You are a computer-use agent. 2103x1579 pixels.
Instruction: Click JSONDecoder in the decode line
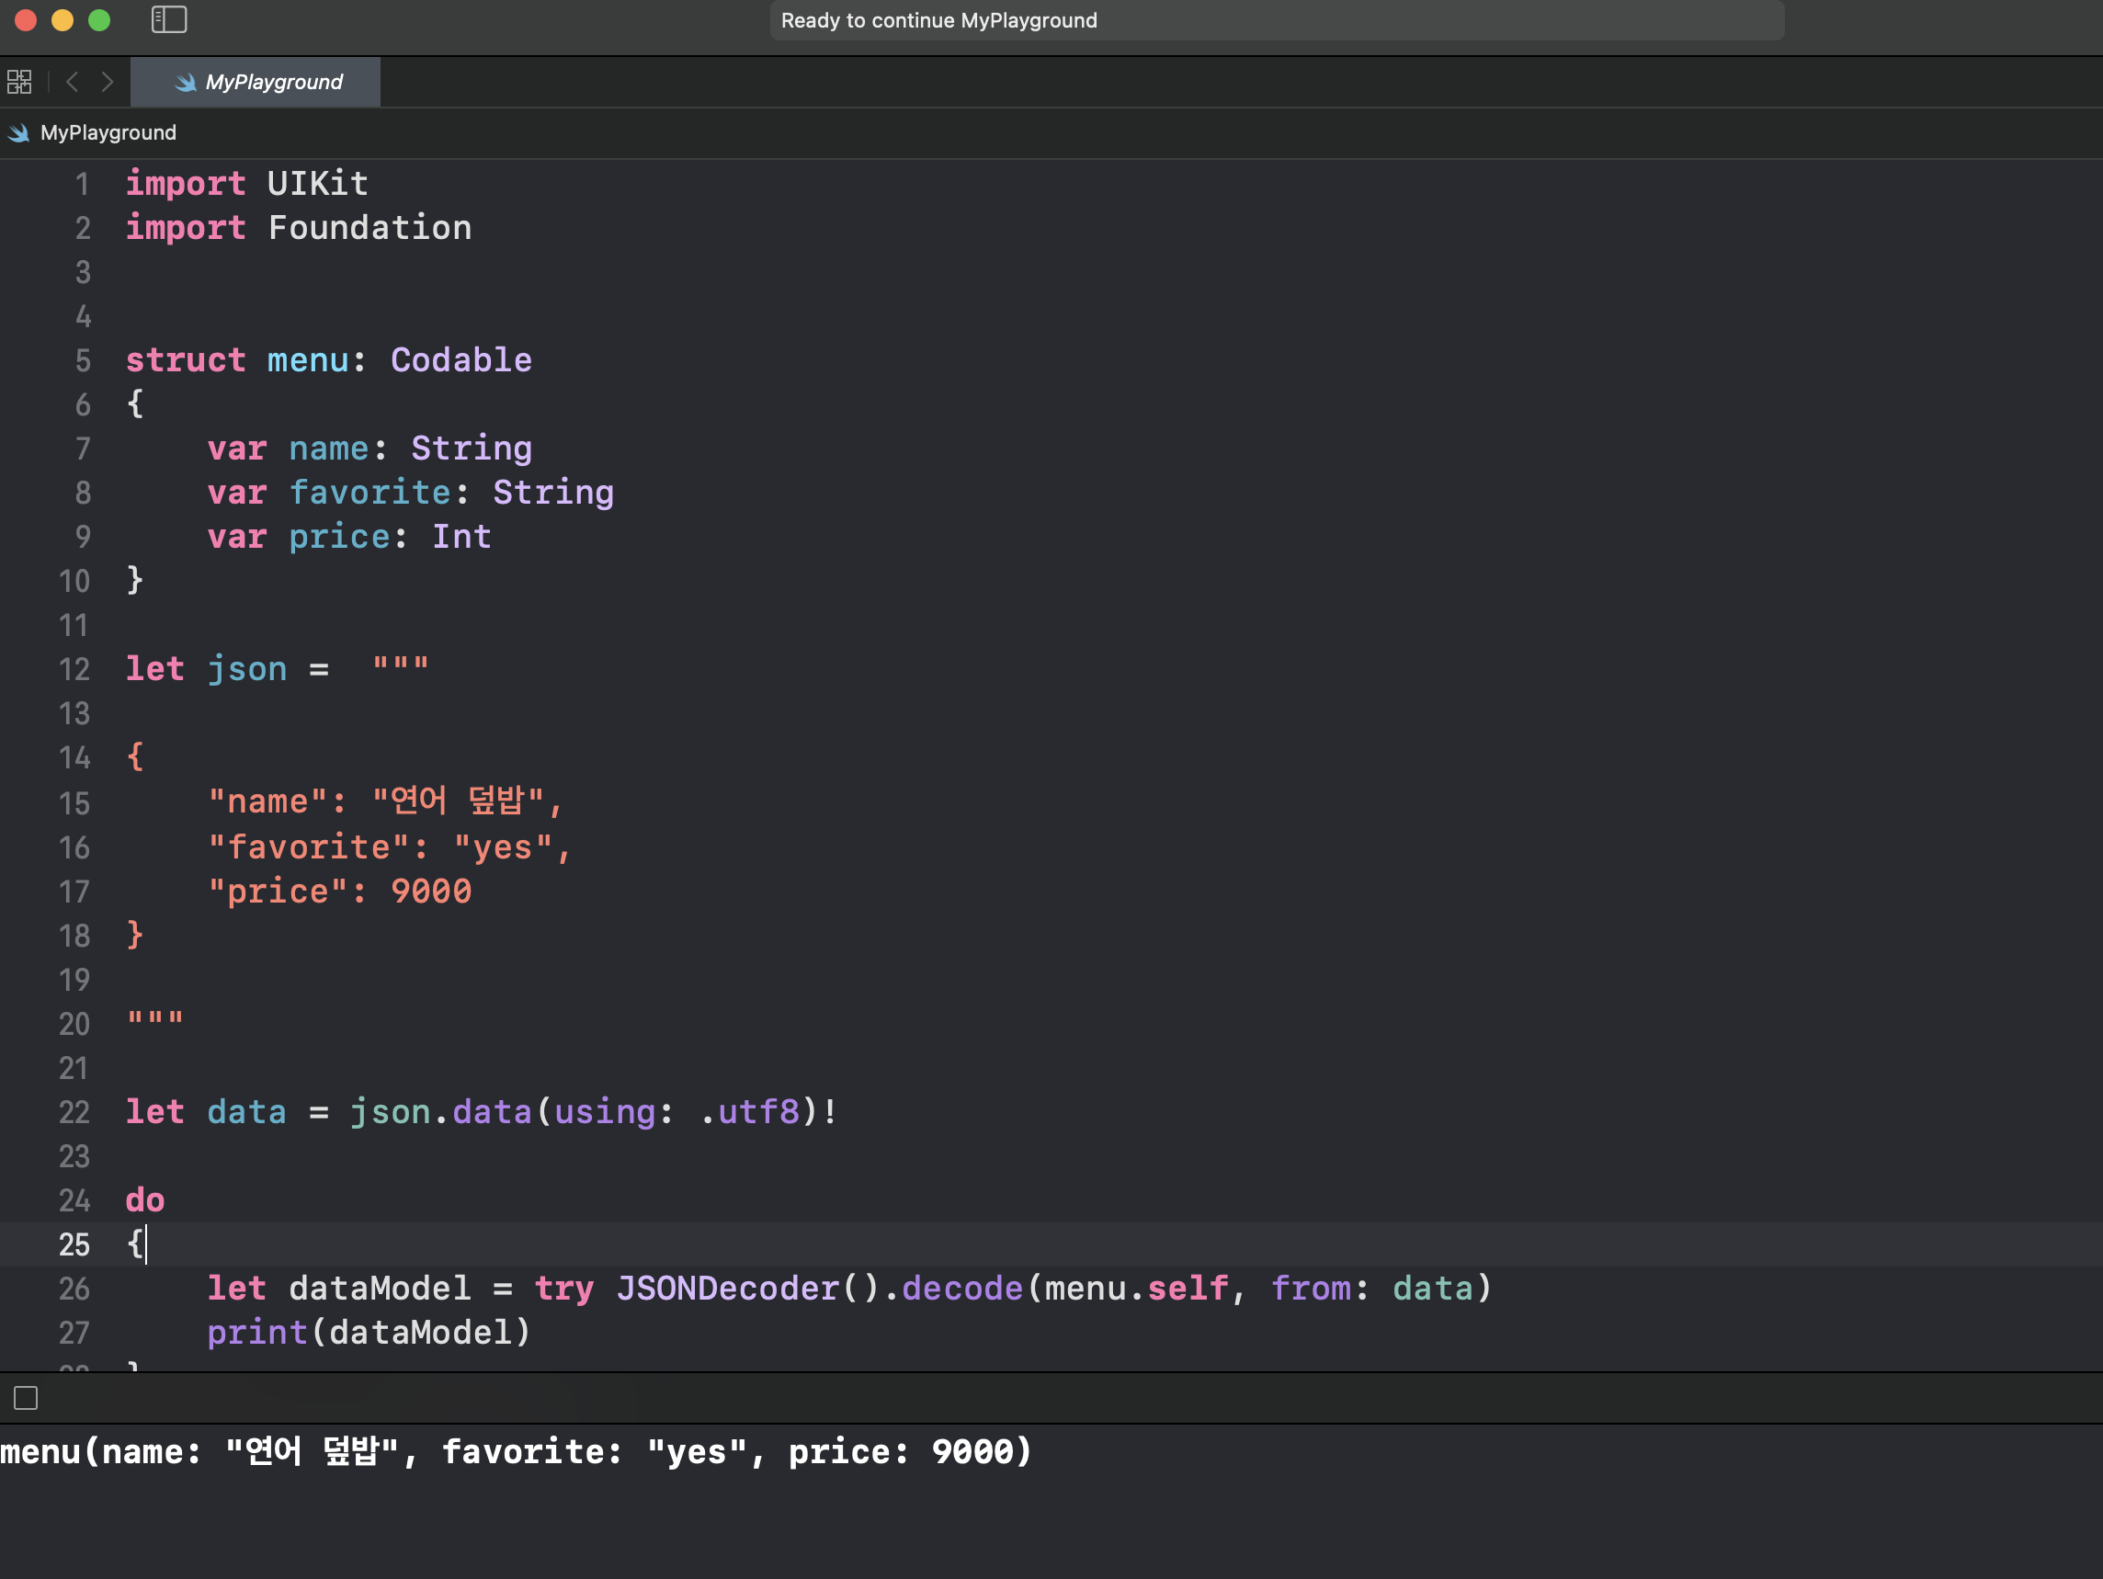[x=727, y=1289]
